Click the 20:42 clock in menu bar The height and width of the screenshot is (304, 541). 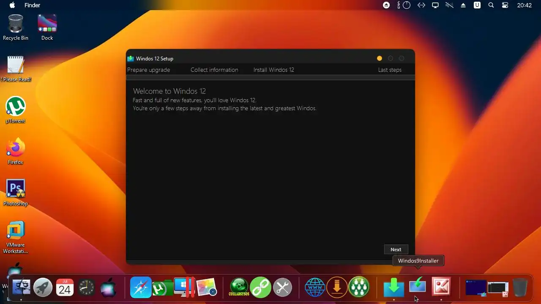pos(525,5)
